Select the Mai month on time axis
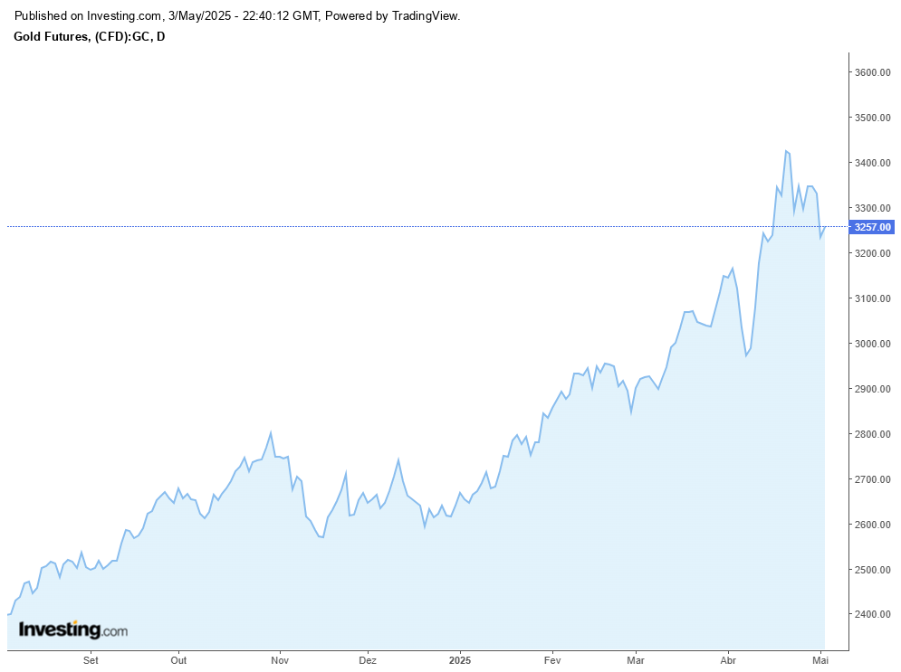 [821, 659]
